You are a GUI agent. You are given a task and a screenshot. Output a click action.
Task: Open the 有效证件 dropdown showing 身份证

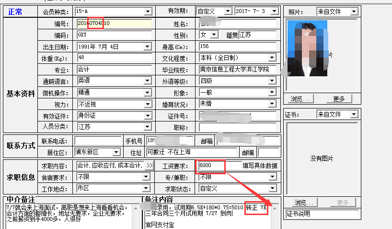pos(148,116)
